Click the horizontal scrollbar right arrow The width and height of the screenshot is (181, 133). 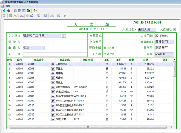(x=171, y=127)
